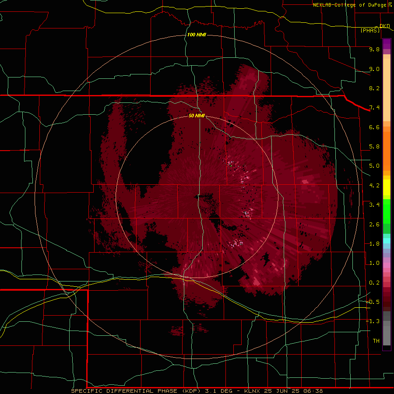
Task: Click the 9.0 legend value
Action: coord(374,69)
